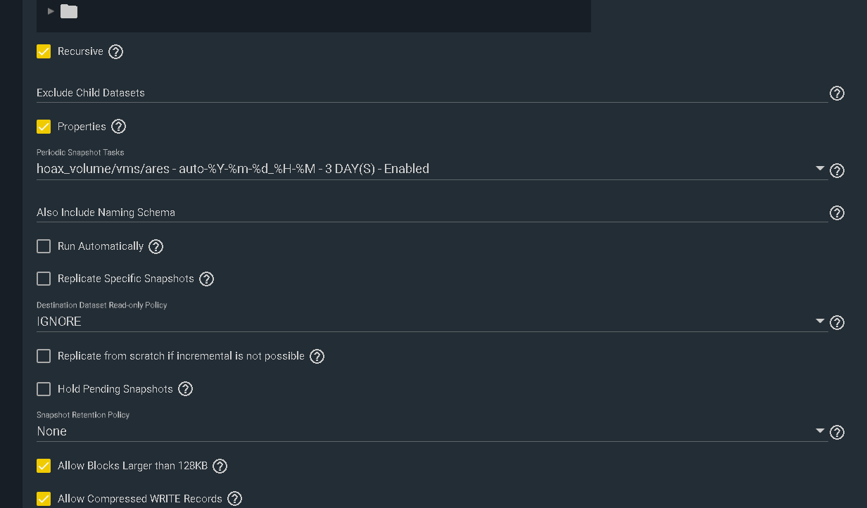Open help for Periodic Snapshot Tasks

tap(837, 170)
